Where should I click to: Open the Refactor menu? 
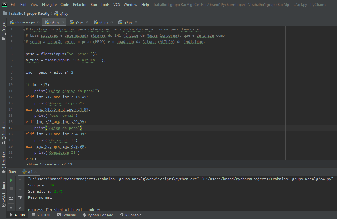(x=80, y=5)
